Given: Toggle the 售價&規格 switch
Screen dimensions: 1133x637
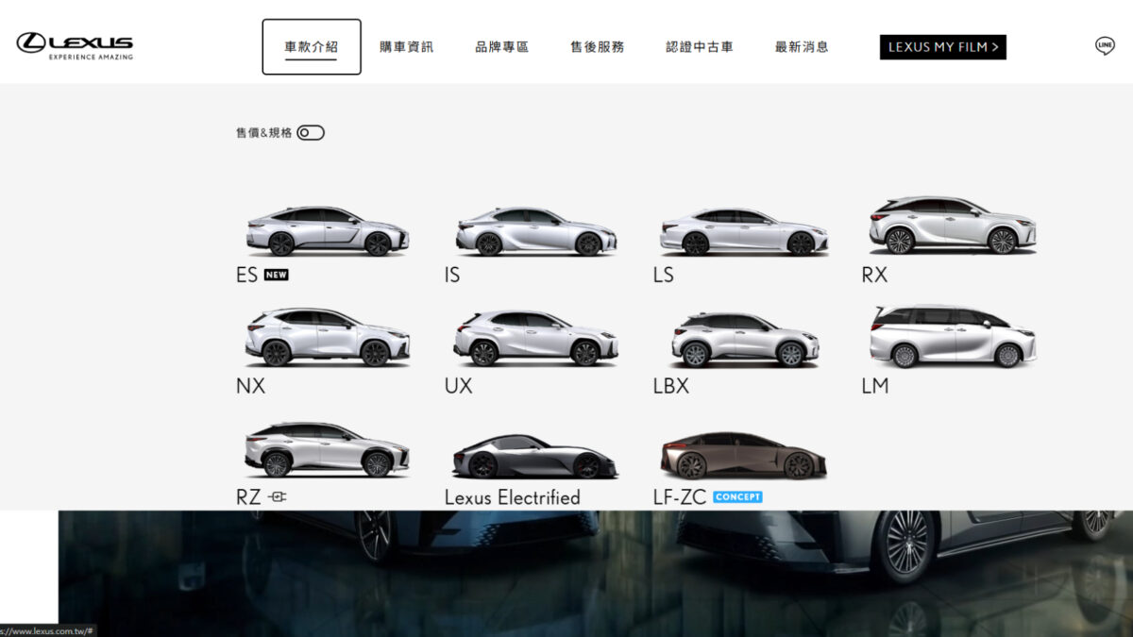Looking at the screenshot, I should [311, 133].
